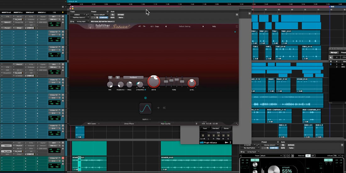Toggle COMPARE in Saturn plugin window
346x173 pixels.
tap(103, 17)
